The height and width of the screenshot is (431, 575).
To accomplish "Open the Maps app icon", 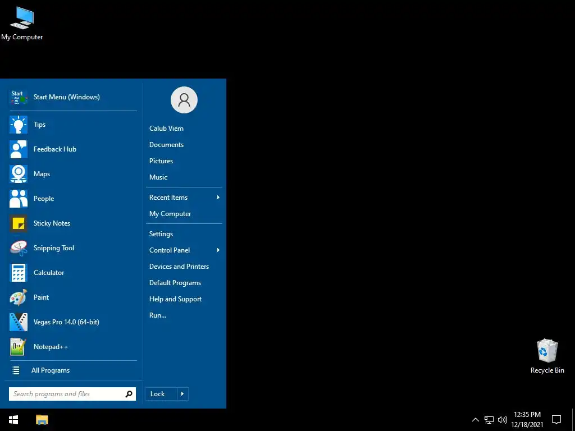I will pos(19,174).
